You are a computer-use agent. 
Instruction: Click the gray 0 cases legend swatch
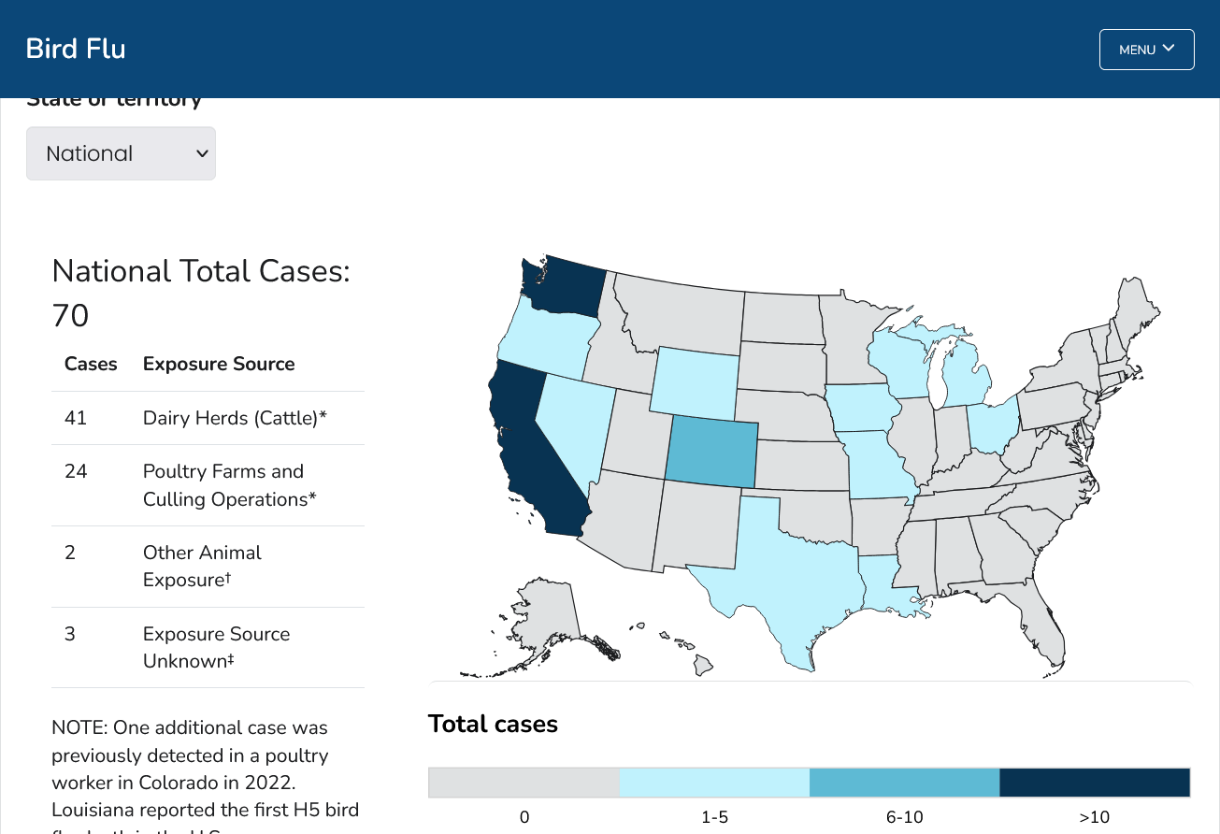pos(524,783)
